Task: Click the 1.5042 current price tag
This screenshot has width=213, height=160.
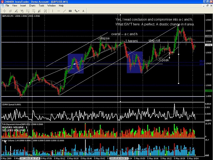Action: pos(208,45)
